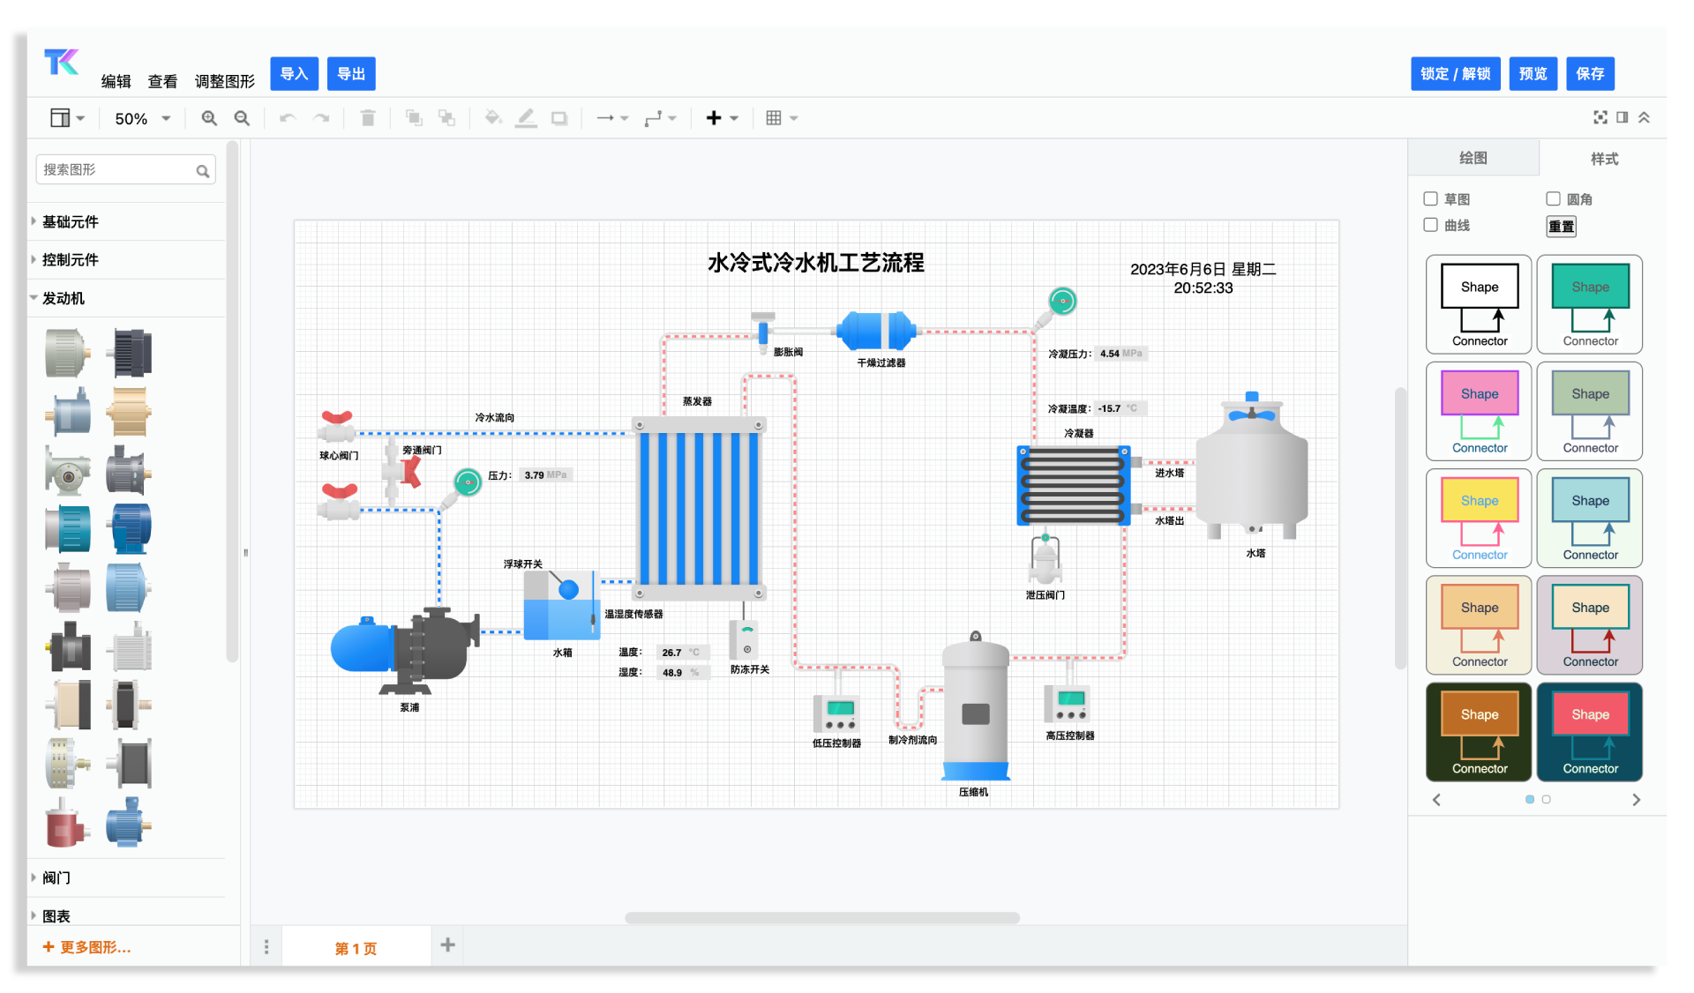Click the 保存 save button
Image resolution: width=1694 pixels, height=993 pixels.
(x=1590, y=74)
